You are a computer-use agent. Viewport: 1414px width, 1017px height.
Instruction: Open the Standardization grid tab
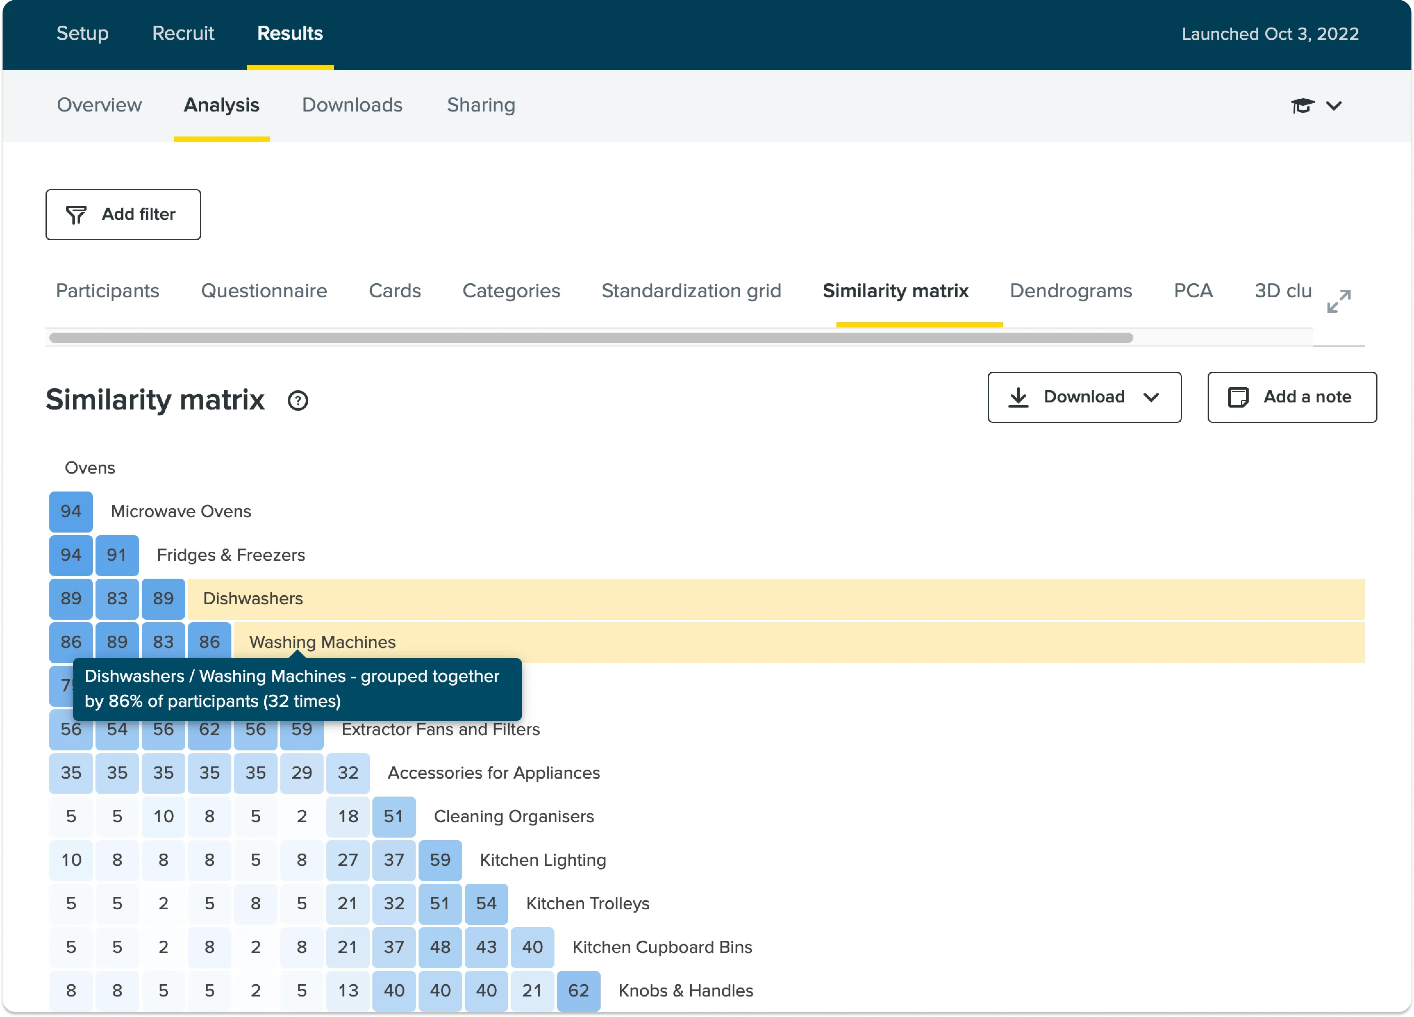[x=691, y=291]
